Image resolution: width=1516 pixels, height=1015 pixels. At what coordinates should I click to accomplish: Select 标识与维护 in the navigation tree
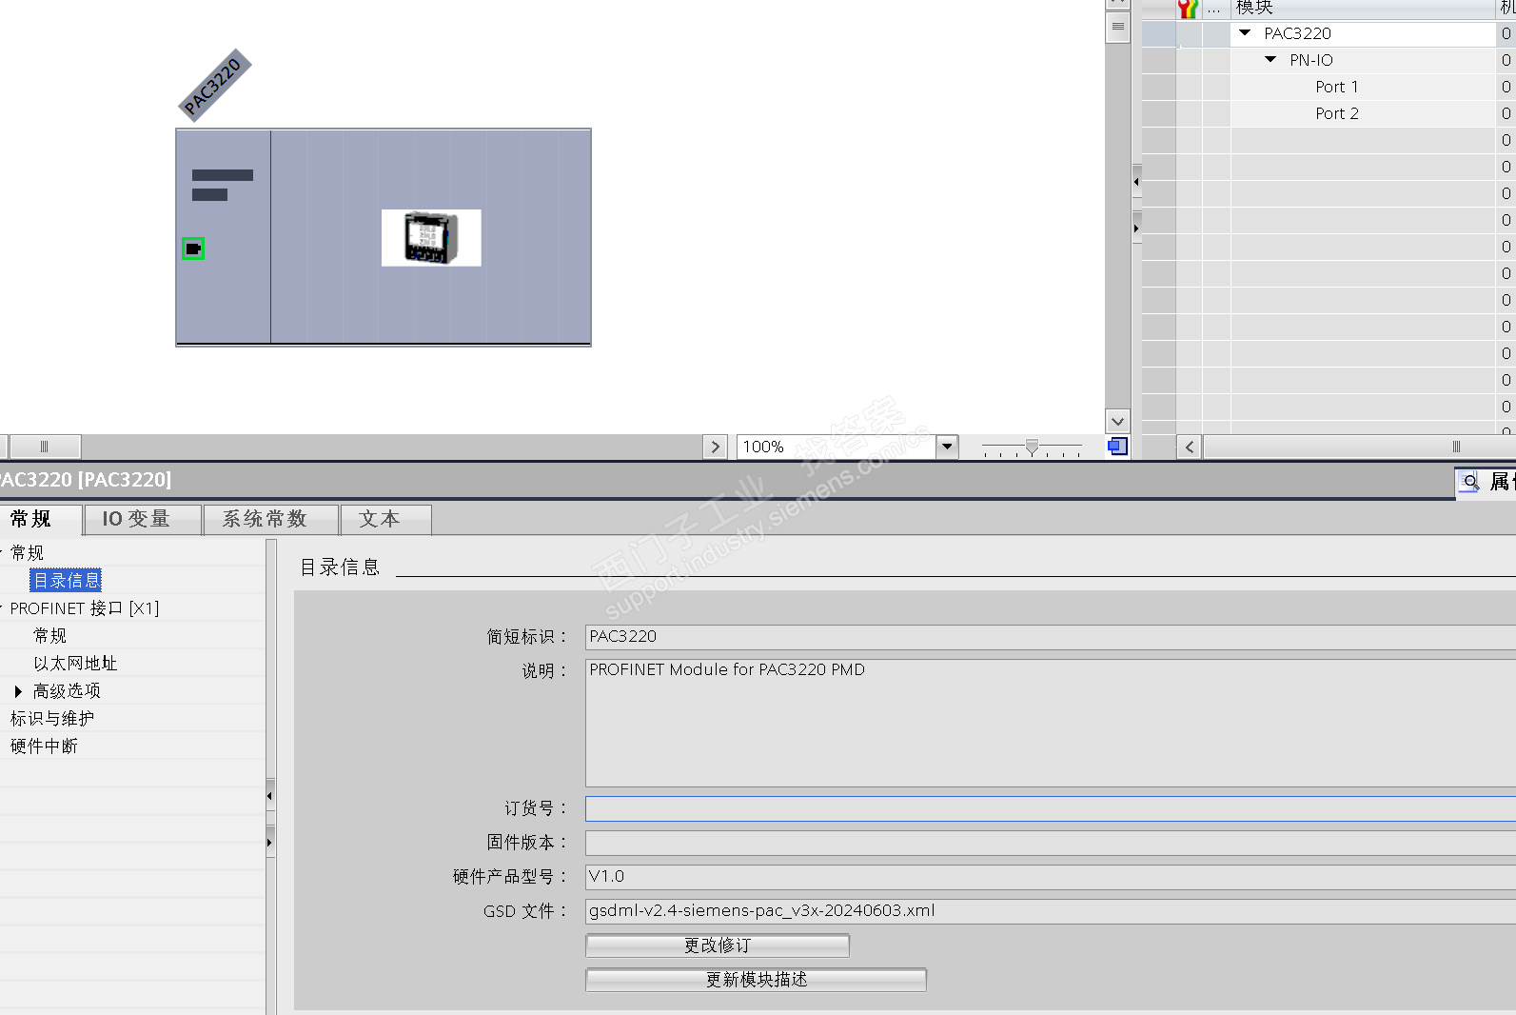52,719
